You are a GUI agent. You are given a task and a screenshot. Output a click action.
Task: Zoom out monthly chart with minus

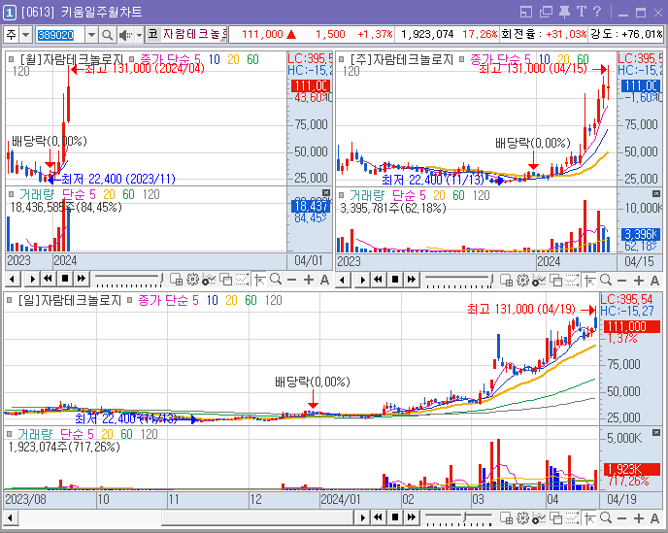coord(292,280)
